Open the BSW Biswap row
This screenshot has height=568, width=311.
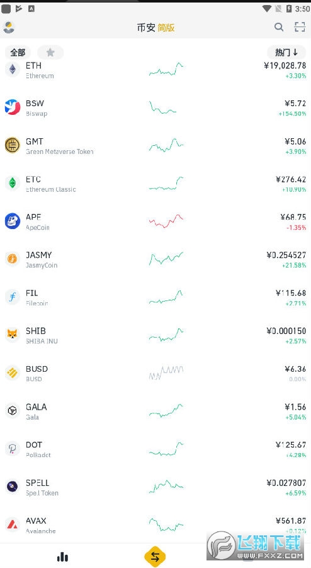click(x=155, y=107)
